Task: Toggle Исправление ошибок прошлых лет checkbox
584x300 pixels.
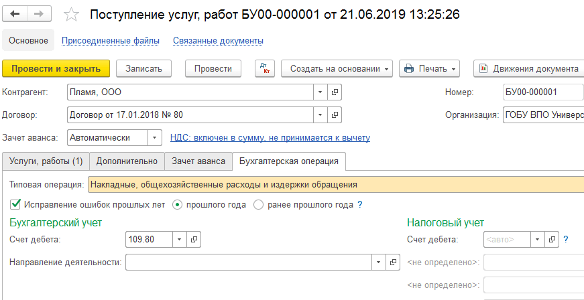Action: [16, 204]
